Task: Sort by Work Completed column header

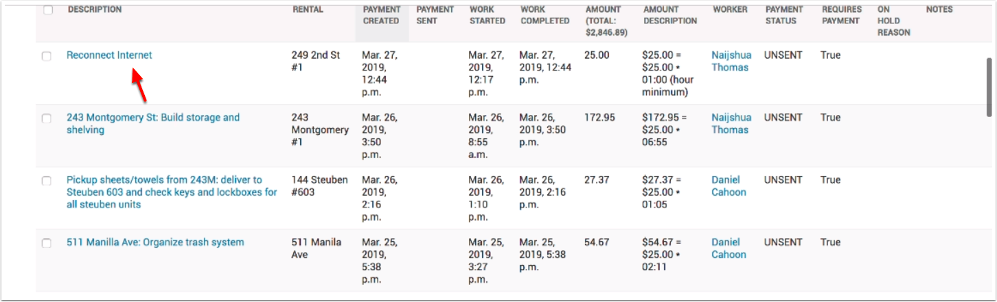Action: [x=545, y=15]
